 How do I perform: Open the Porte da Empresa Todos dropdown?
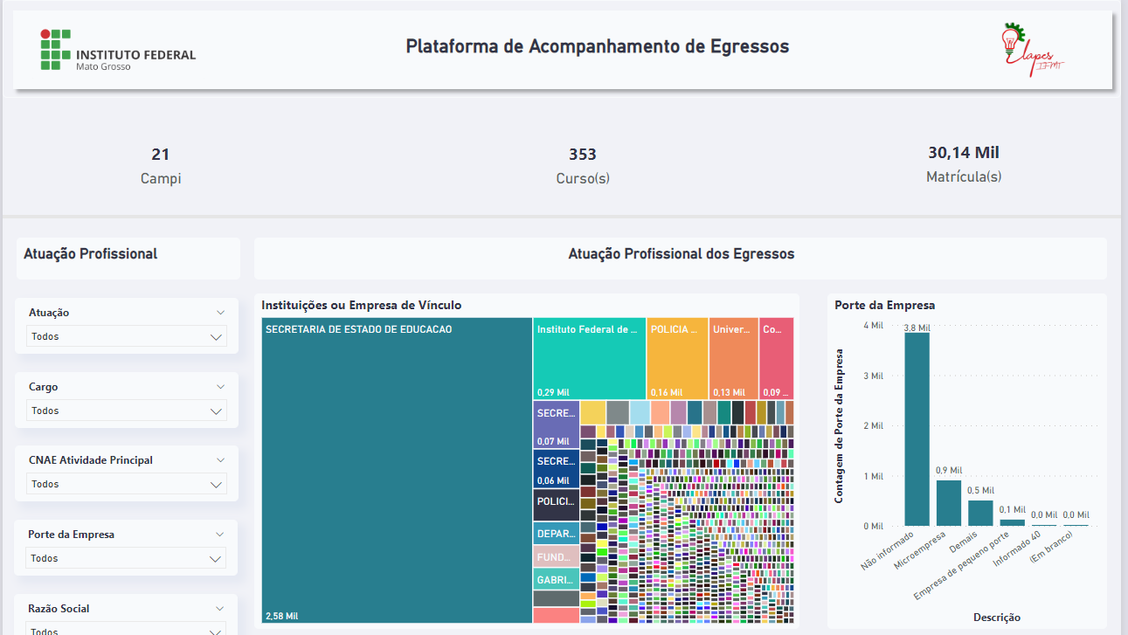(127, 558)
